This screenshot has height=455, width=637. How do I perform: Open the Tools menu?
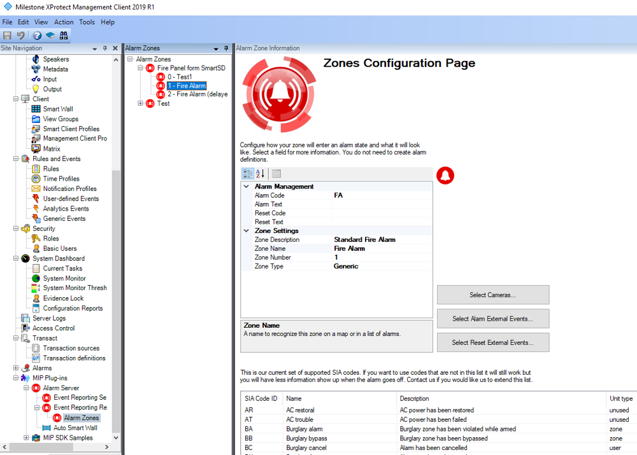click(x=87, y=22)
